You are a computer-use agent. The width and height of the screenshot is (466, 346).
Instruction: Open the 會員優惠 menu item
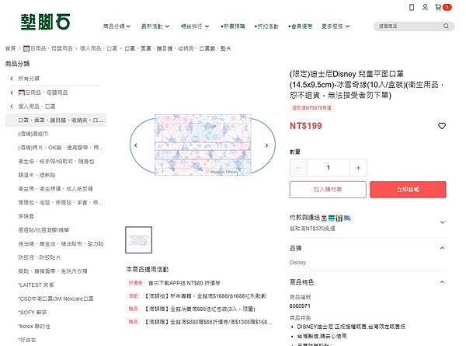pos(300,26)
